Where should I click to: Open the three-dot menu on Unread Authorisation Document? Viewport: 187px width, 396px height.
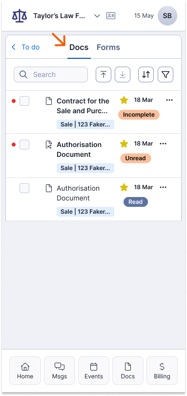[x=163, y=144]
